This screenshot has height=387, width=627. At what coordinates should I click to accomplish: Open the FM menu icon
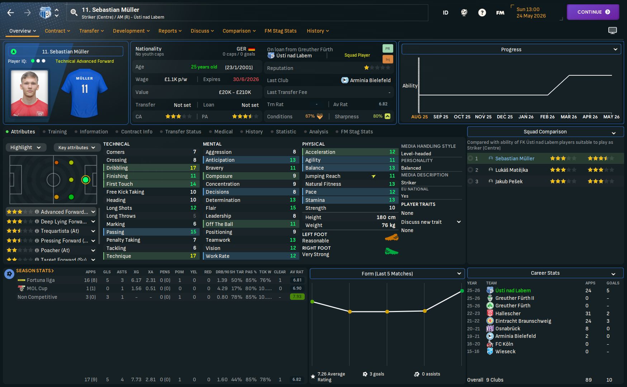click(x=500, y=13)
